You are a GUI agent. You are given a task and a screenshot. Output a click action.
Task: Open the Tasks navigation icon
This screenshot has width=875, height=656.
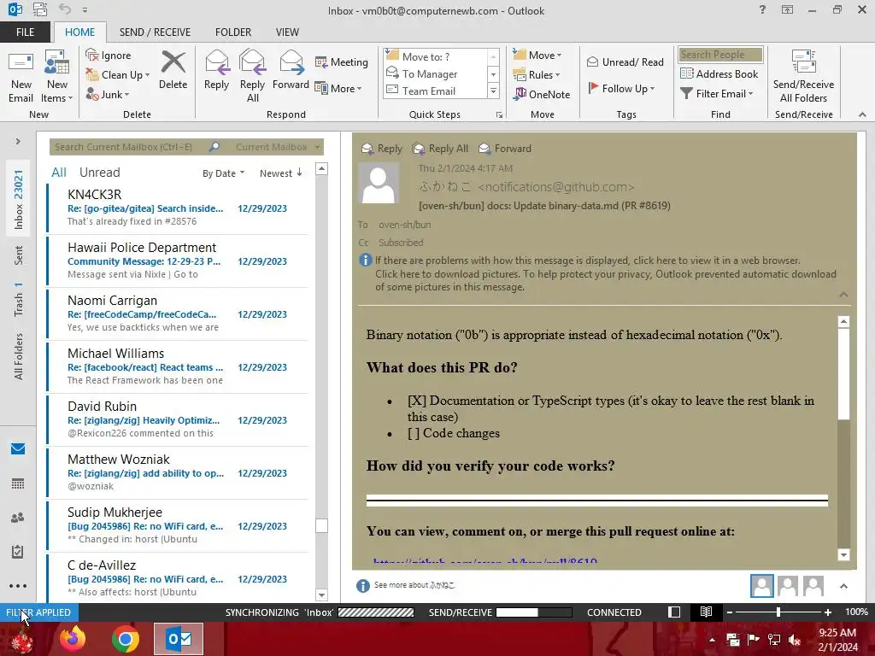click(18, 552)
